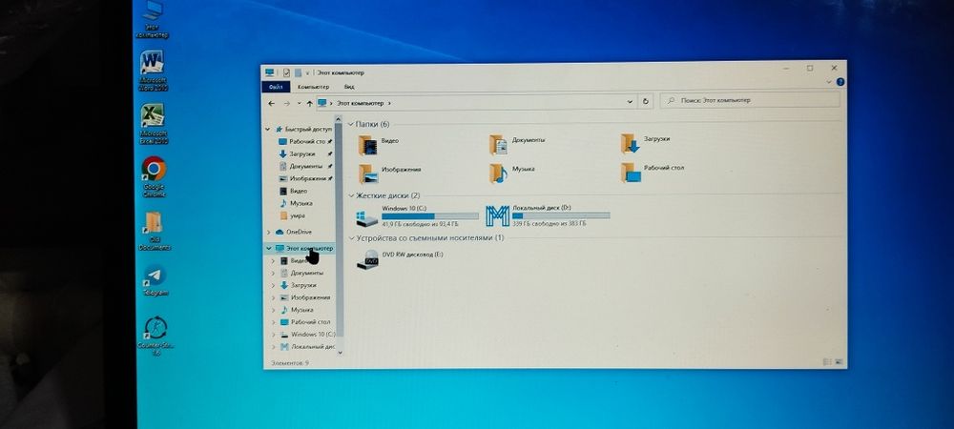Switch to the Компьютер ribbon tab
The width and height of the screenshot is (954, 429).
click(313, 87)
